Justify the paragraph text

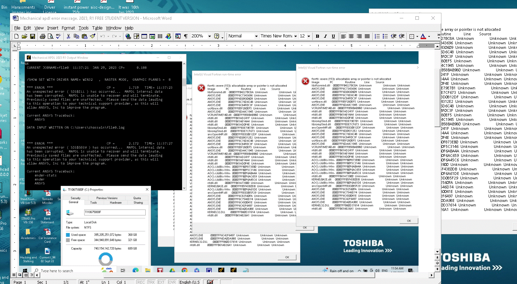(x=367, y=36)
